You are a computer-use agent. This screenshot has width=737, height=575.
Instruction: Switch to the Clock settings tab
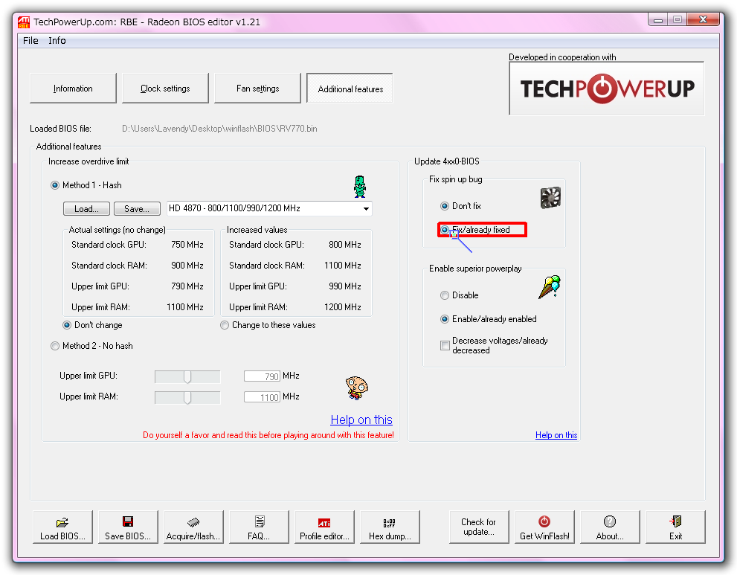pos(165,89)
